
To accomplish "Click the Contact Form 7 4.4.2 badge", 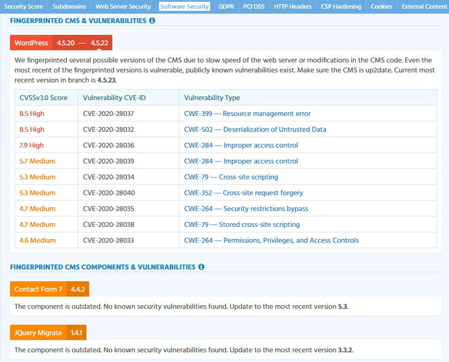I will coord(49,289).
